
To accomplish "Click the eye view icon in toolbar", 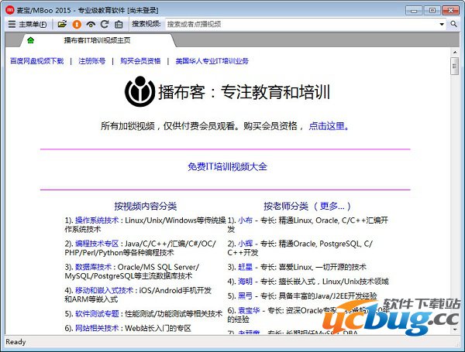I will [x=91, y=24].
